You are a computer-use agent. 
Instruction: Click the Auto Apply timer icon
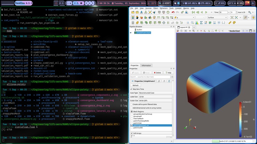tap(168, 12)
